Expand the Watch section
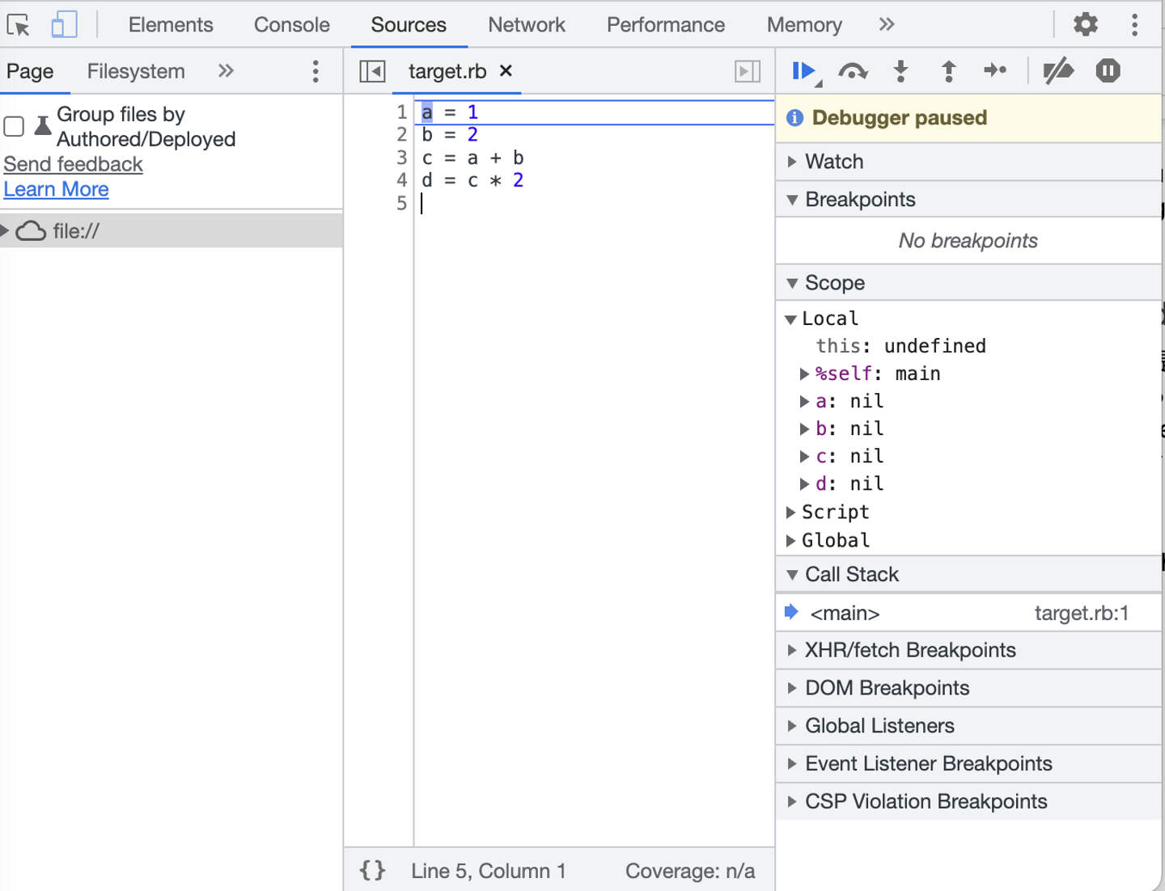 pos(834,162)
